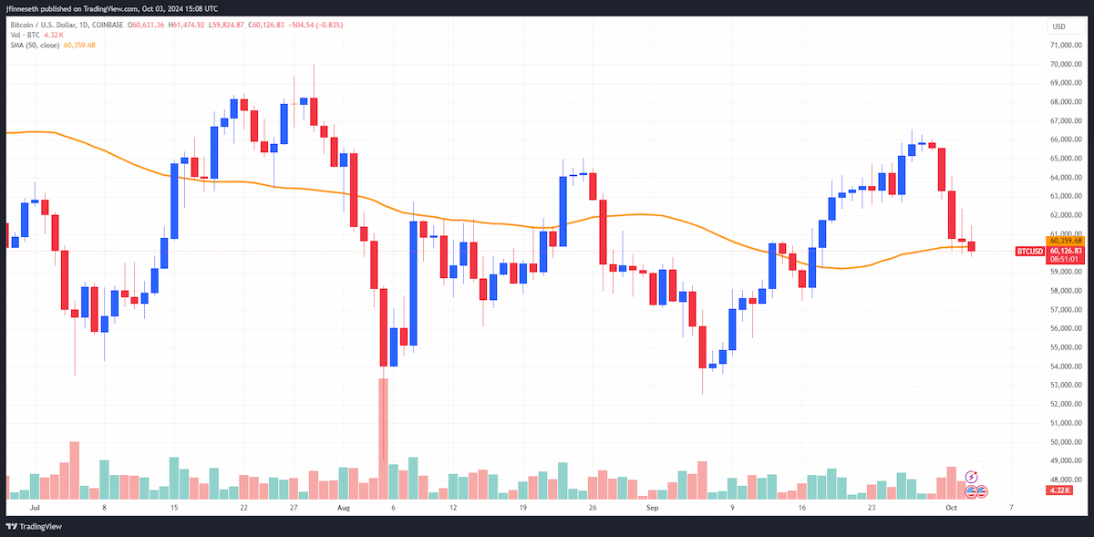Click the tall red volume bar near Aug 5

pyautogui.click(x=383, y=439)
